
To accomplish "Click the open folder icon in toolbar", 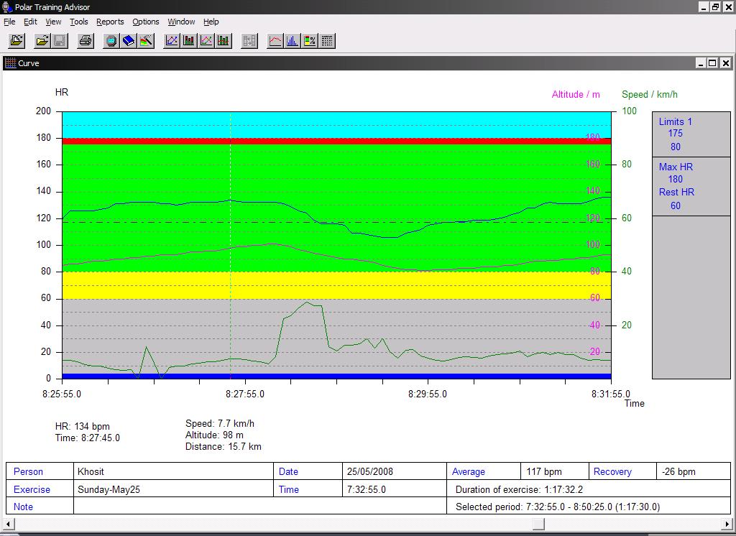I will [42, 41].
